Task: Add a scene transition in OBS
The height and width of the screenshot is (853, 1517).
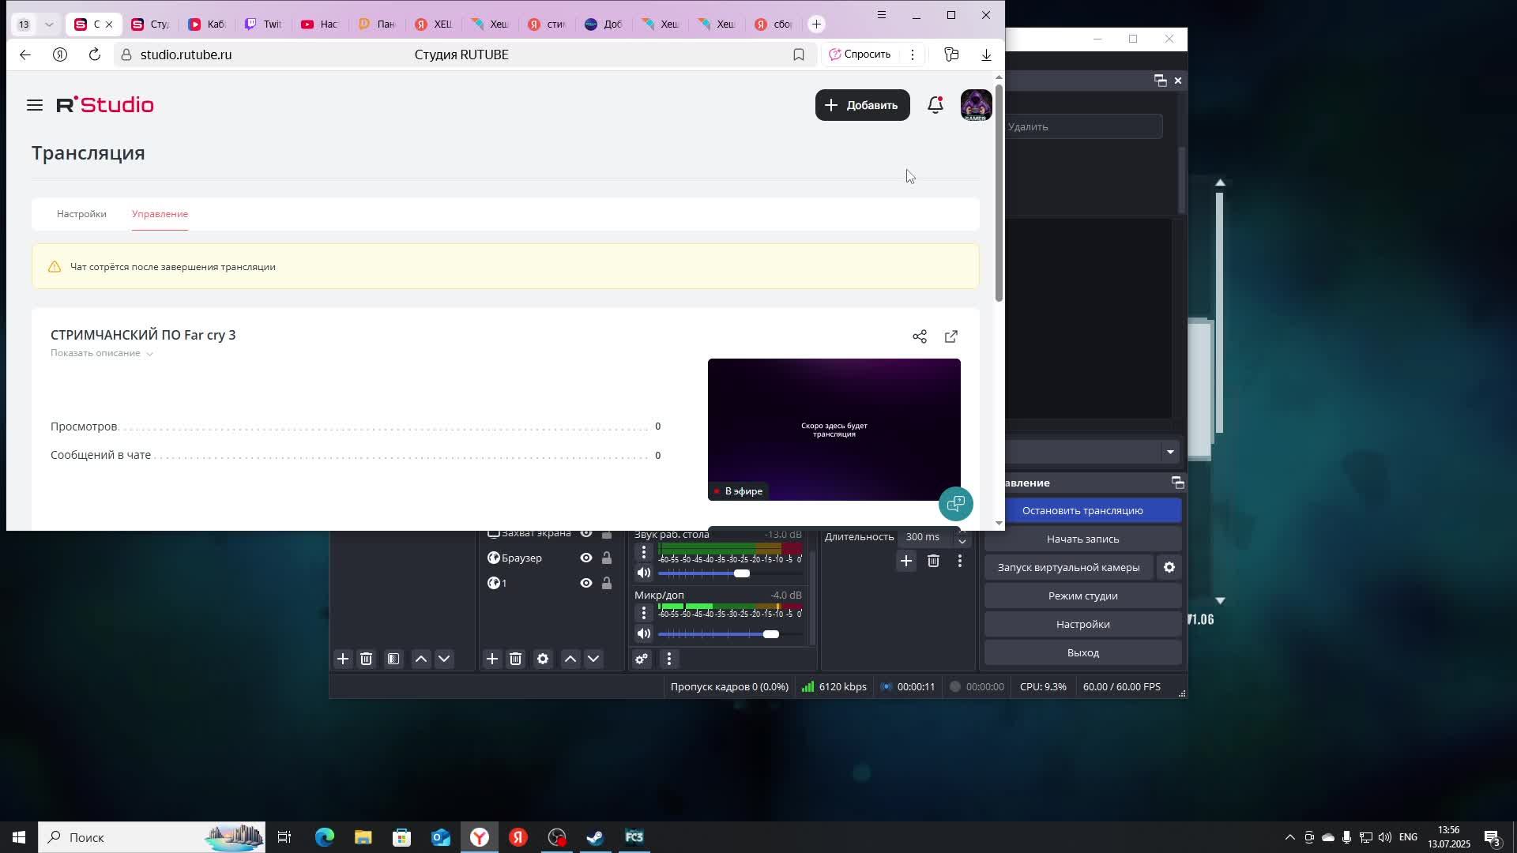Action: pos(906,561)
